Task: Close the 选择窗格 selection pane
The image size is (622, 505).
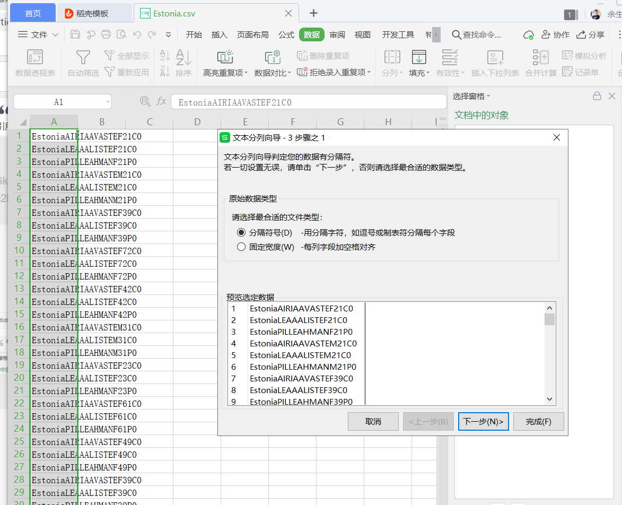Action: (612, 96)
